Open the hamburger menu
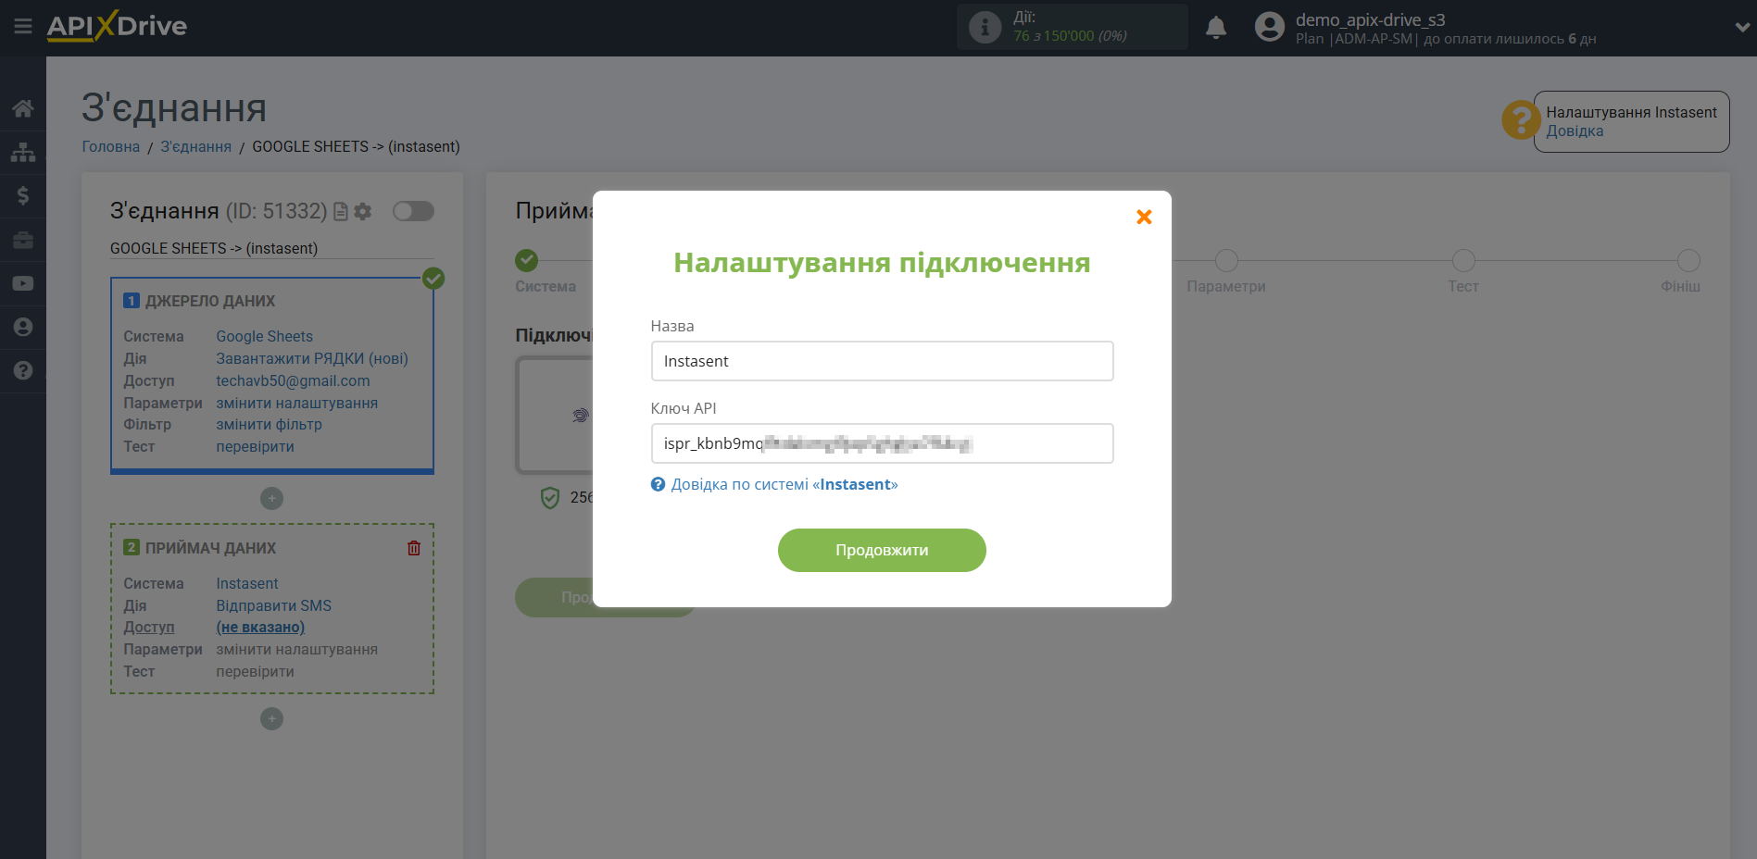Viewport: 1757px width, 859px height. (23, 26)
